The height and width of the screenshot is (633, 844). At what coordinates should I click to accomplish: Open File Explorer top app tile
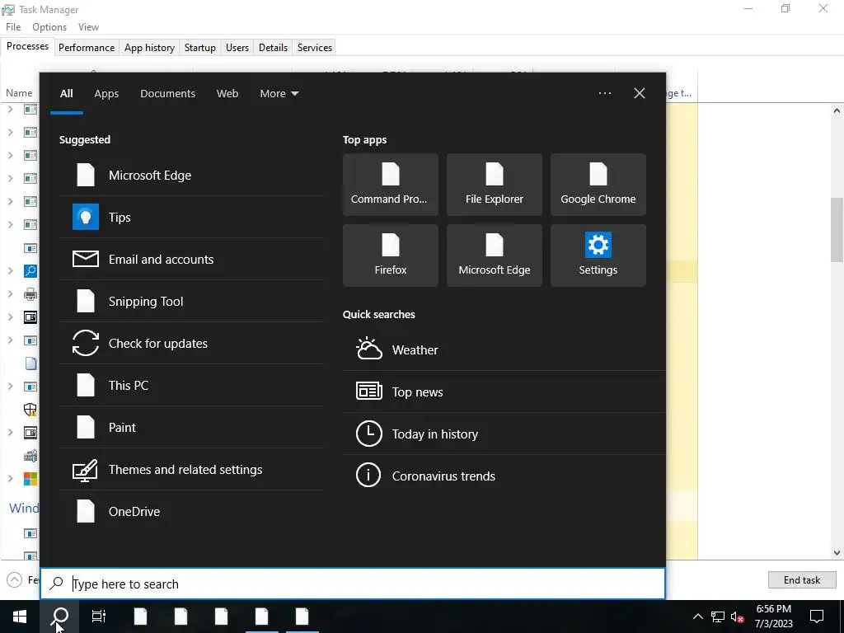click(x=495, y=185)
